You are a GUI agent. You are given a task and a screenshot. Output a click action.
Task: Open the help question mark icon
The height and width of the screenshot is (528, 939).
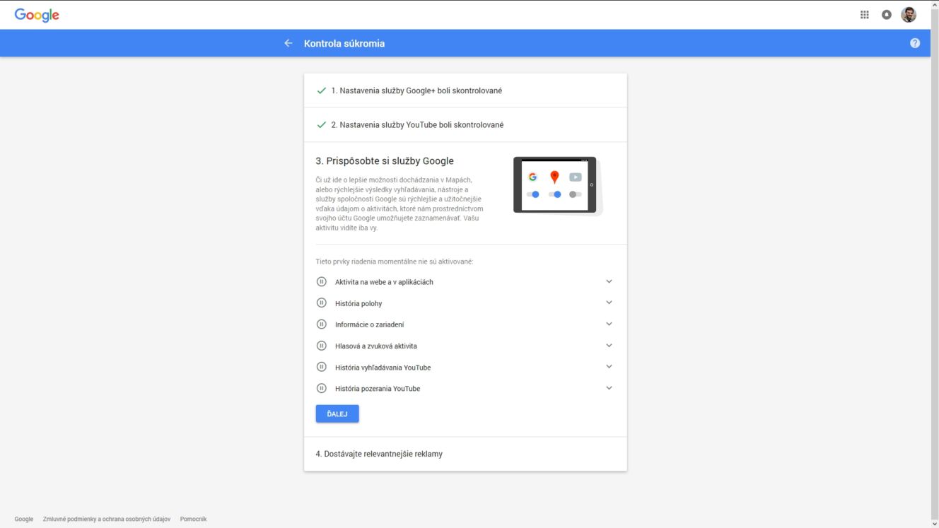915,43
